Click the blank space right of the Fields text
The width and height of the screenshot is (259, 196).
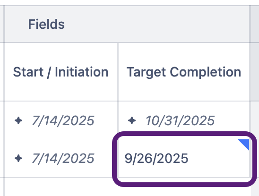coord(157,24)
